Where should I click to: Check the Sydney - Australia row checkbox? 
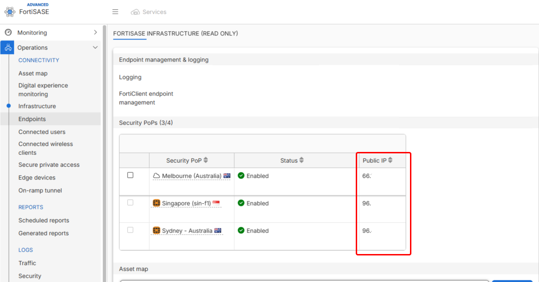[130, 230]
